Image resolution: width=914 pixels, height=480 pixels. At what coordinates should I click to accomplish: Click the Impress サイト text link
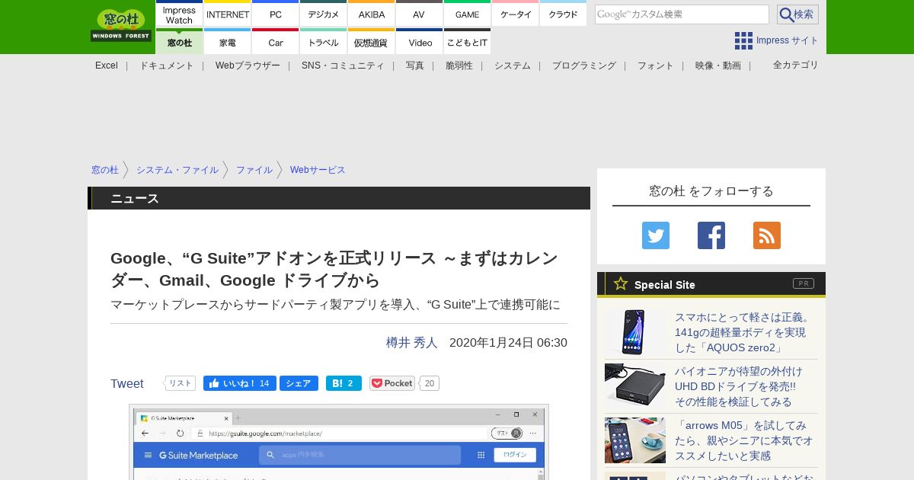click(x=788, y=40)
